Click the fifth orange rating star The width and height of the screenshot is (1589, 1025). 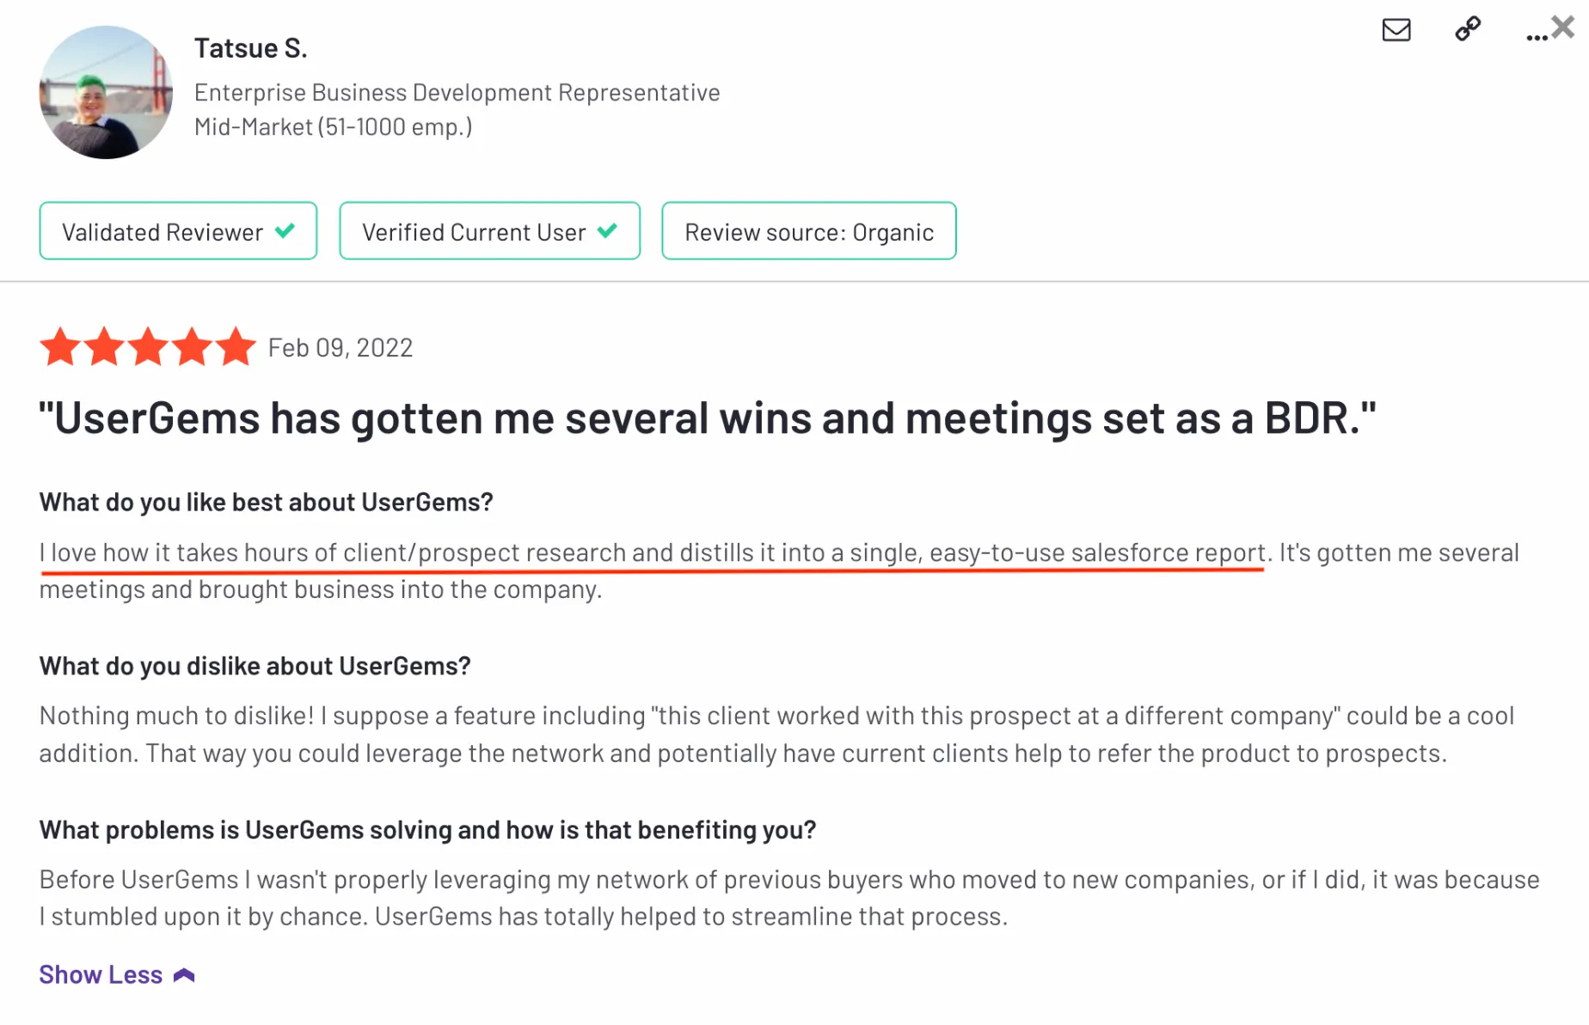click(236, 347)
